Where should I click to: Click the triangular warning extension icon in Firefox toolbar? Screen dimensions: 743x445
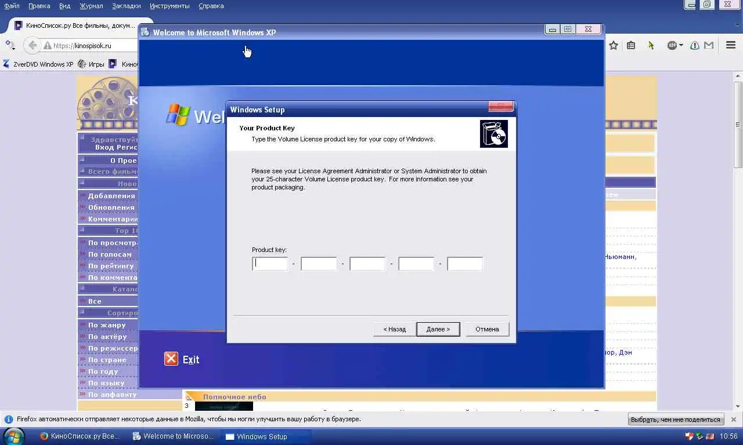(x=695, y=45)
